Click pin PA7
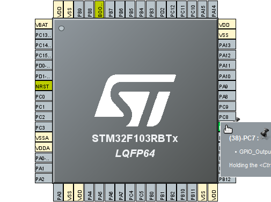 (x=120, y=192)
